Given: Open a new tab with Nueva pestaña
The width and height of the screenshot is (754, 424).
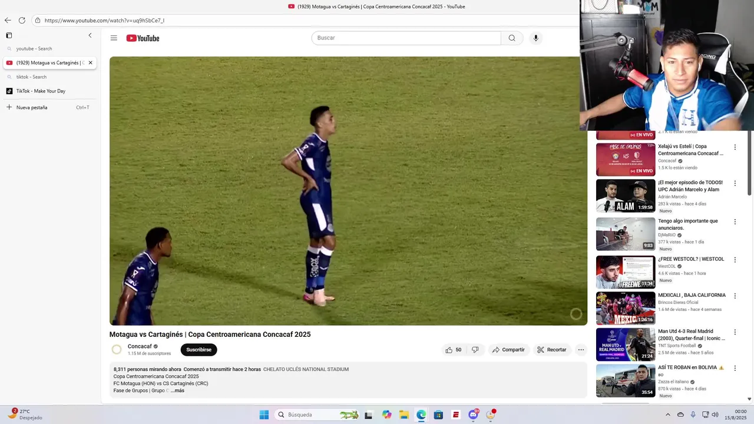Looking at the screenshot, I should coord(50,107).
